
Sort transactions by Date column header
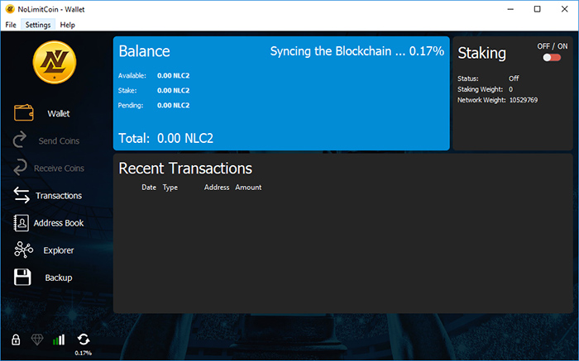149,188
